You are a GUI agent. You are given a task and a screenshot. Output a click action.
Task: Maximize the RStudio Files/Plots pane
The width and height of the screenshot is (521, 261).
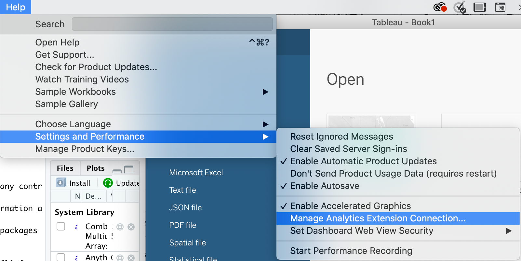(129, 169)
